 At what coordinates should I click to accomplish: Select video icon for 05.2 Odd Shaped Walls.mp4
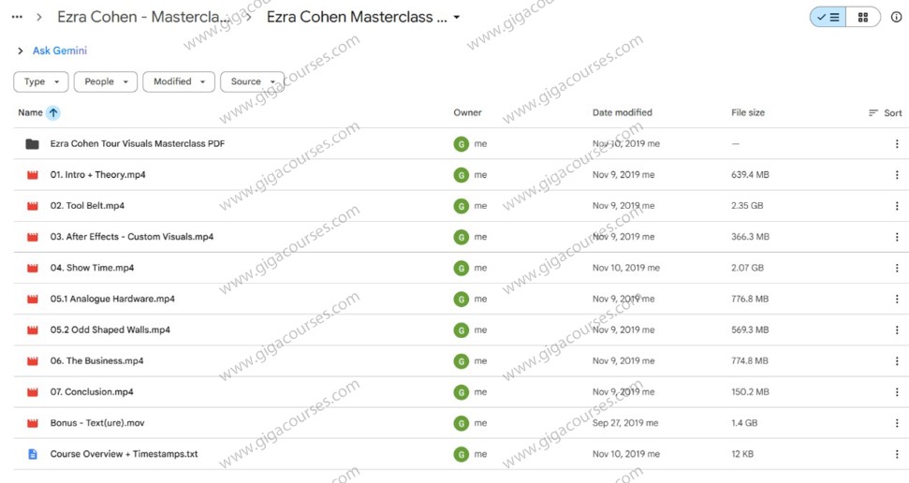(x=33, y=329)
